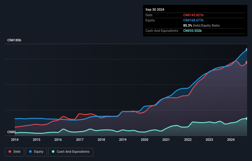The width and height of the screenshot is (252, 161).
Task: Select the red Debt endpoint marker on chart
Action: (247, 62)
